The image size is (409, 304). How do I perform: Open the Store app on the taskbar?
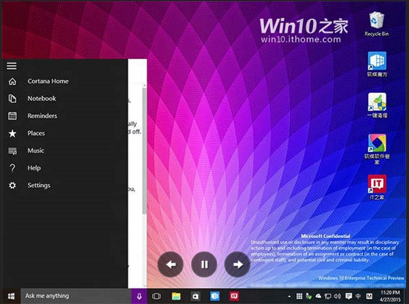click(195, 296)
